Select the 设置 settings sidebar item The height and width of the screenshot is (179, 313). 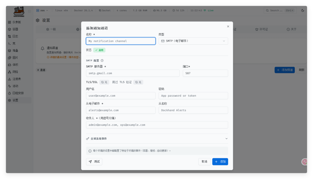19,100
